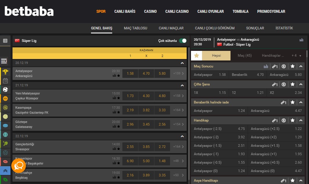Click the sidebar hamburger menu icon
309x184 pixels.
tap(4, 61)
